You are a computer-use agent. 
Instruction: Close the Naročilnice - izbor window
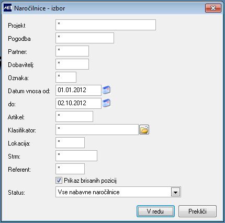213,8
